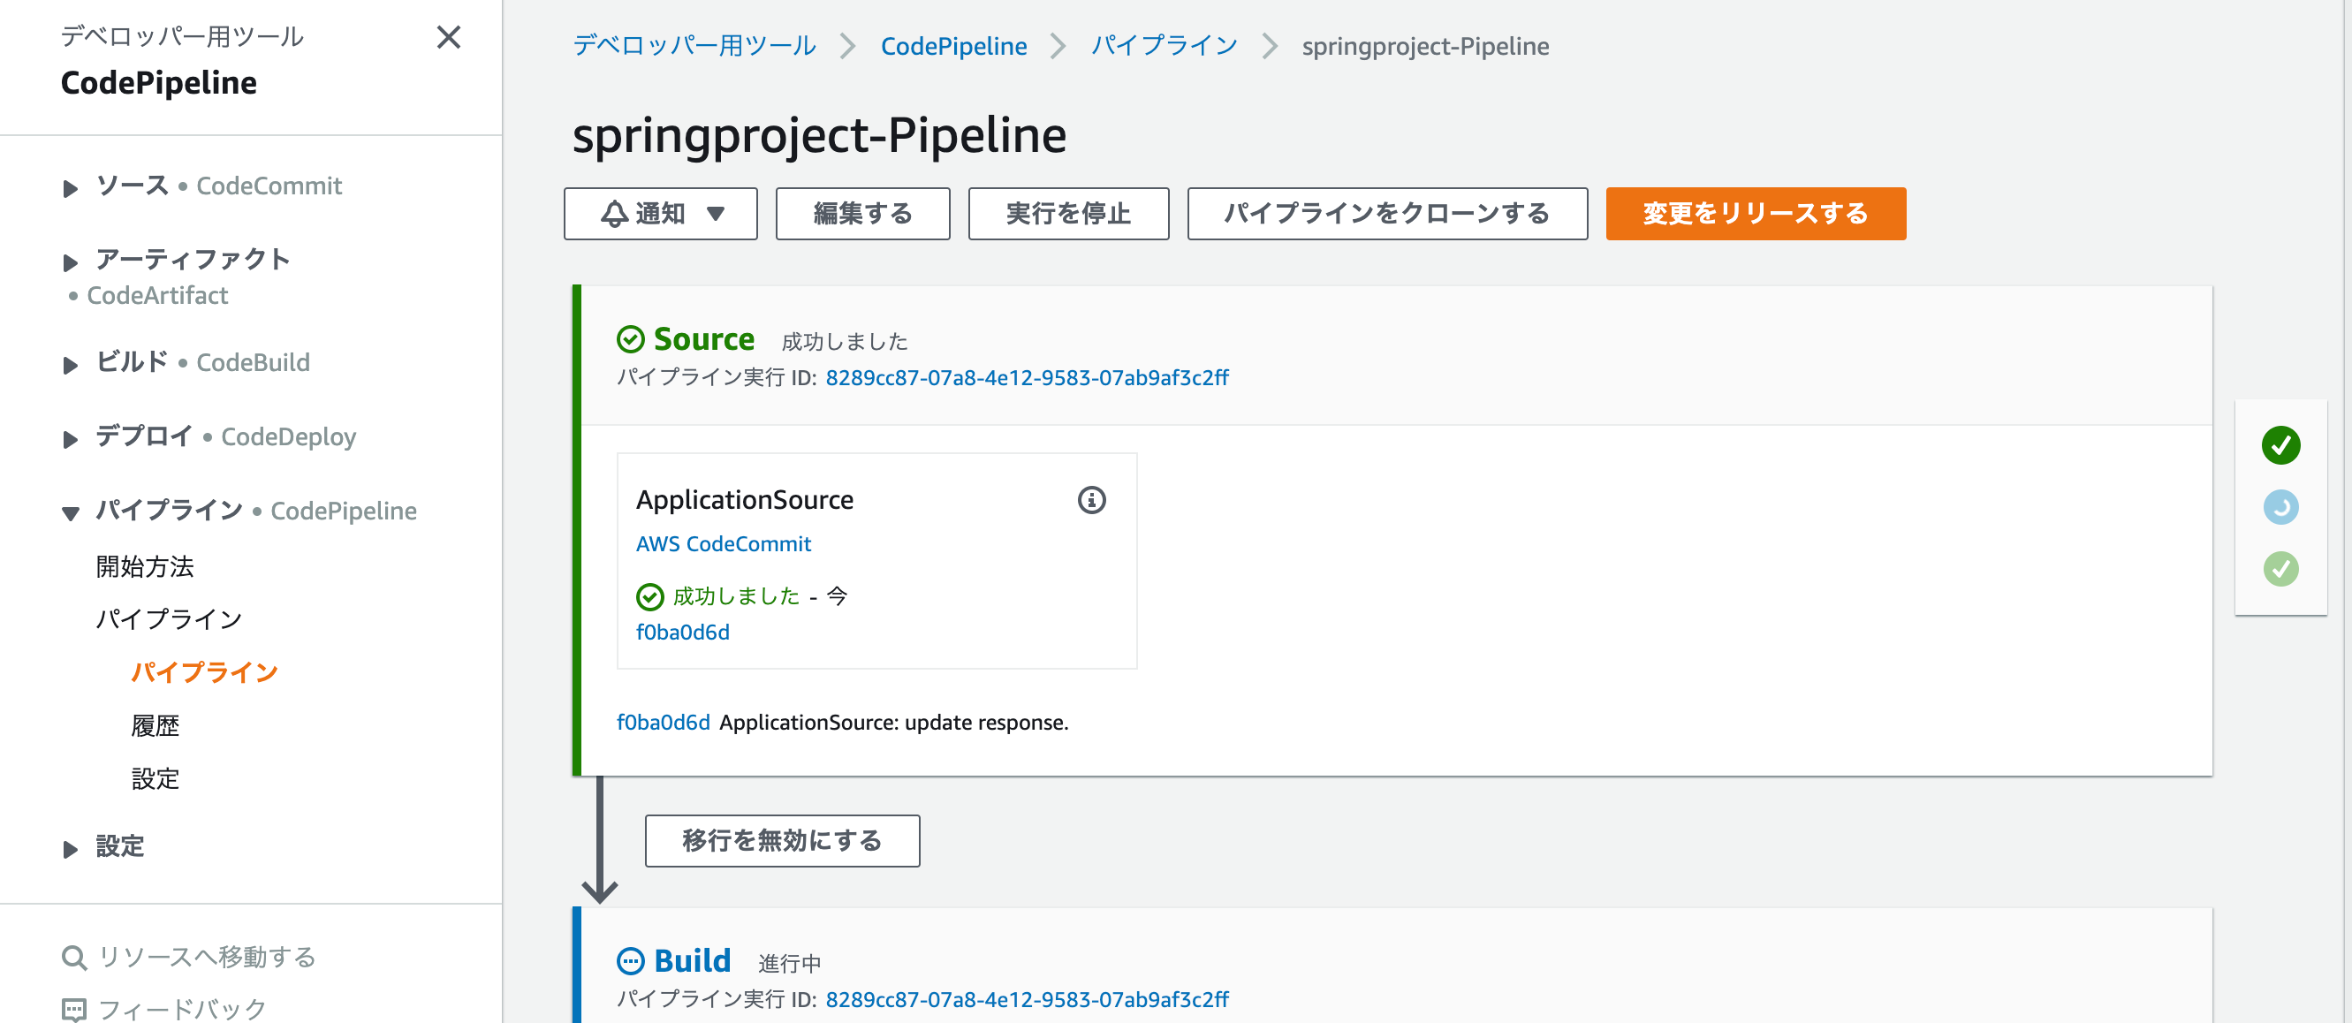Click the bell icon in notification button
This screenshot has height=1023, width=2352.
tap(613, 214)
